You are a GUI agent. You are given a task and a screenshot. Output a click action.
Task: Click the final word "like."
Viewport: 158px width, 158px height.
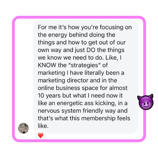(x=43, y=126)
